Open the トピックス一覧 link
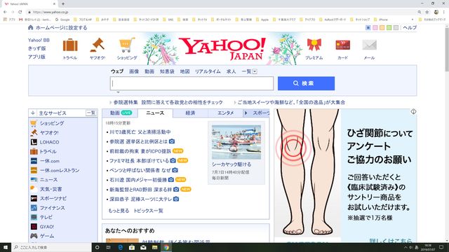This screenshot has height=252, width=449. [x=148, y=211]
